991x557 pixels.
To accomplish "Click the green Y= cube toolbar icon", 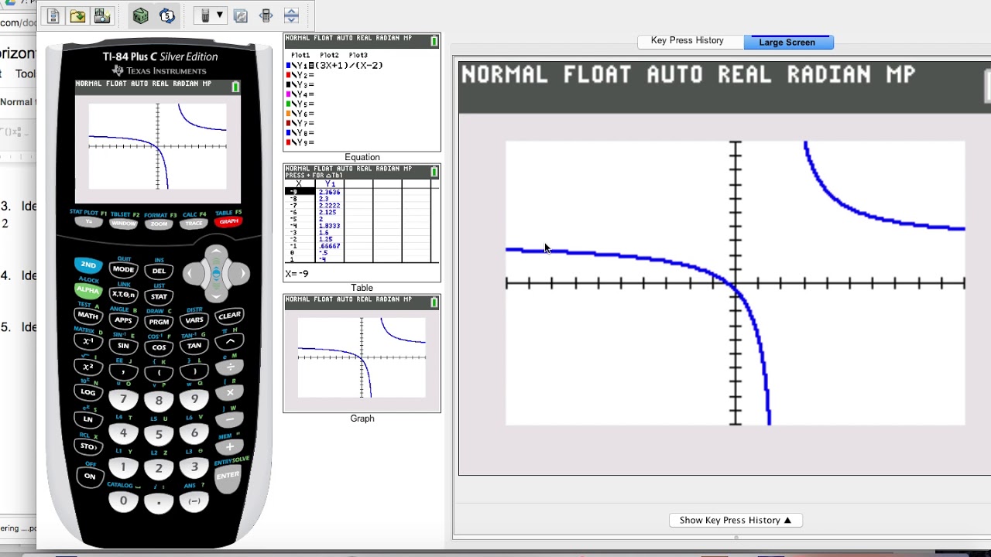I will (x=141, y=15).
